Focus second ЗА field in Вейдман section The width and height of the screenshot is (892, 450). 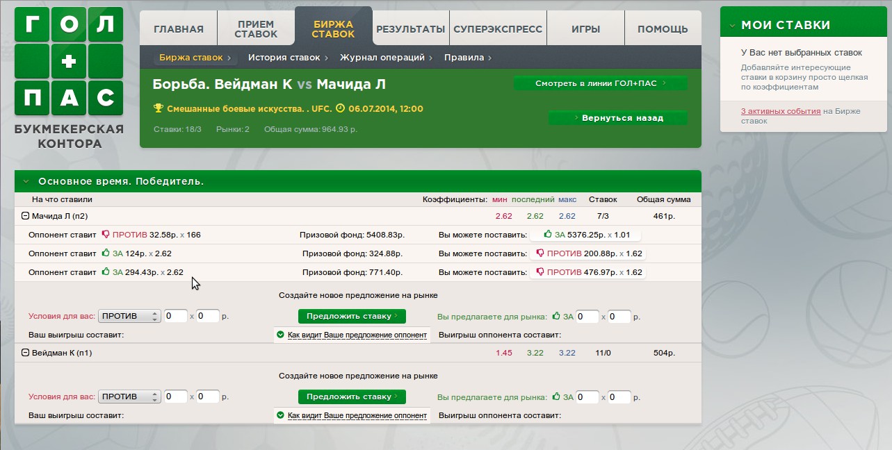619,398
